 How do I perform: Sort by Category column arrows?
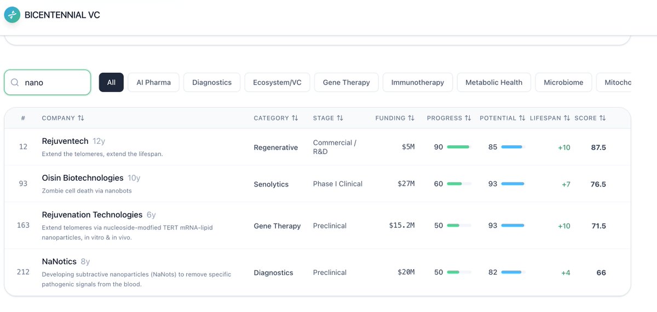click(295, 118)
